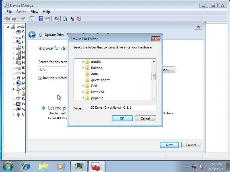Toggle the Include subfolders checkbox
Viewport: 230px width, 172px height.
coord(40,78)
